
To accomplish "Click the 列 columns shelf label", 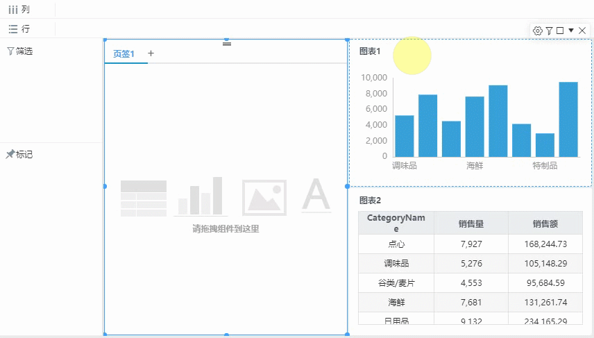I will (x=25, y=10).
